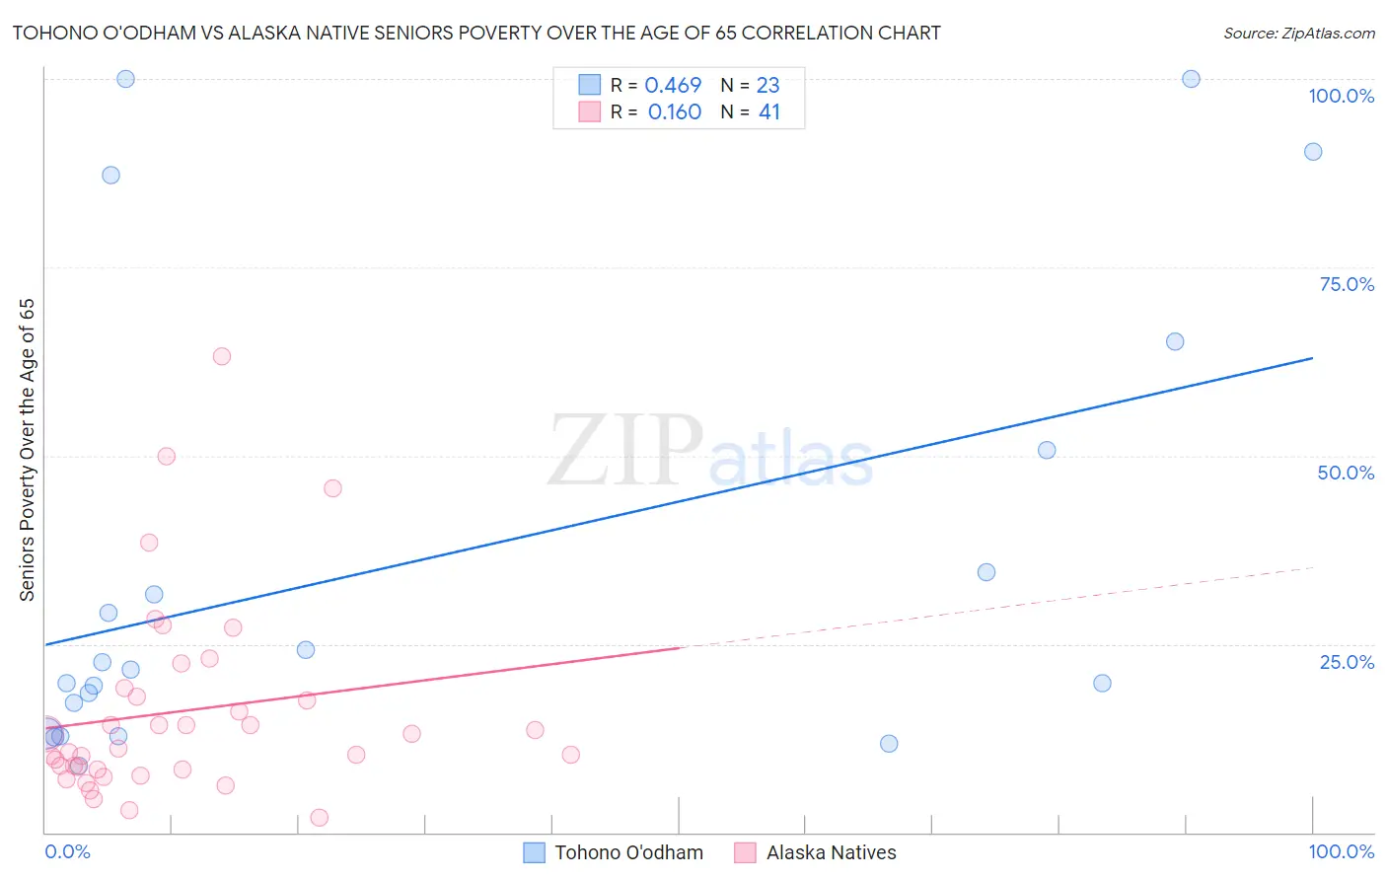Click the 100.0% x-axis label
Viewport: 1387px width, 880px height.
coord(1342,851)
